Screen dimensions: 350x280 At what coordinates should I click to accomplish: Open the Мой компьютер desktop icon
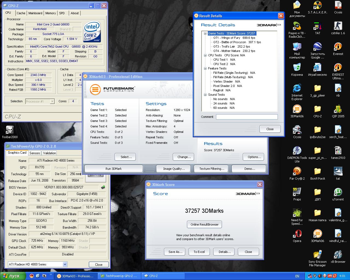pos(297,51)
